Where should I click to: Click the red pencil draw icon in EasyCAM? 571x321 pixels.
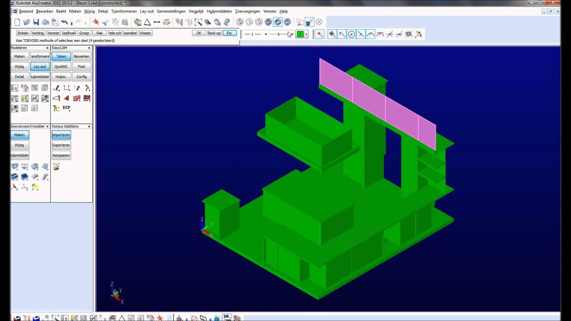pos(56,88)
